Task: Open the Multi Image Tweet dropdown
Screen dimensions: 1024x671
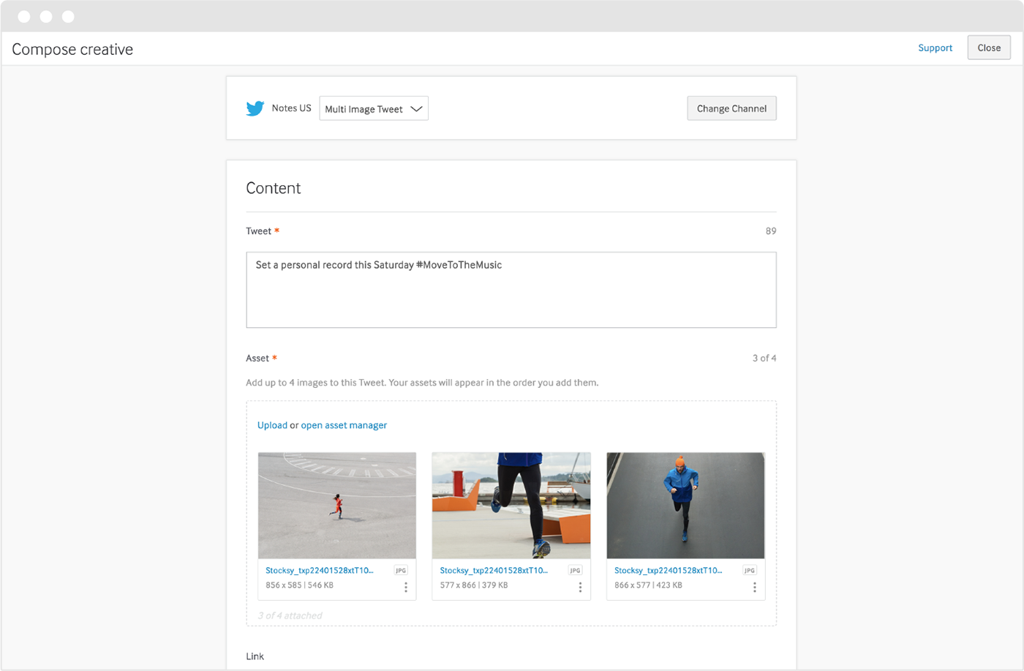Action: [374, 108]
